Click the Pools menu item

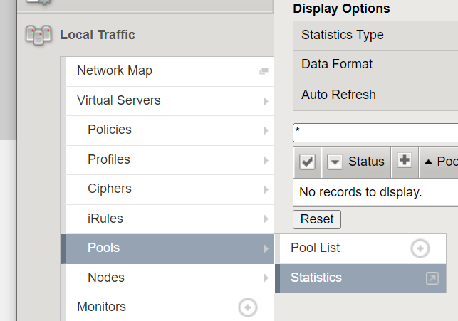(x=103, y=248)
